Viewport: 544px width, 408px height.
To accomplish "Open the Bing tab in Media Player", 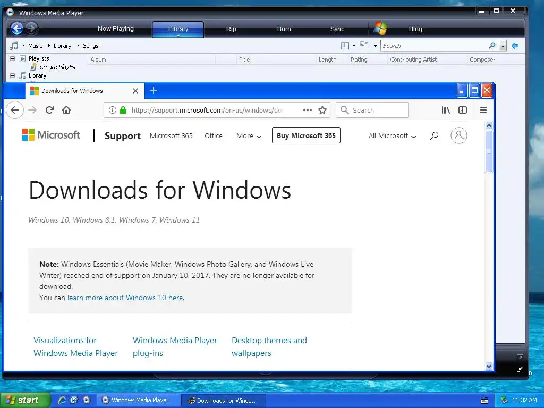I will point(415,29).
